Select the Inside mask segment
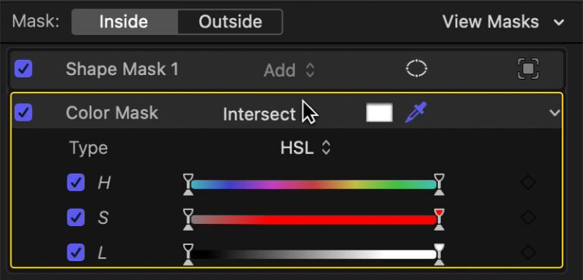 124,22
